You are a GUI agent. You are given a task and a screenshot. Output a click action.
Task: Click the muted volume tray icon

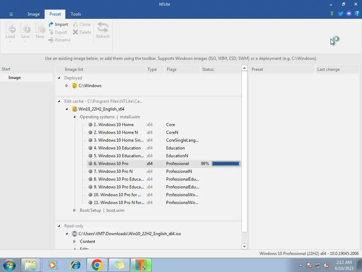pos(326,266)
